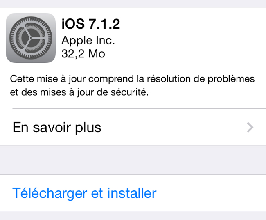Image resolution: width=266 pixels, height=220 pixels.
Task: Open the En savoir plus row
Action: [133, 127]
